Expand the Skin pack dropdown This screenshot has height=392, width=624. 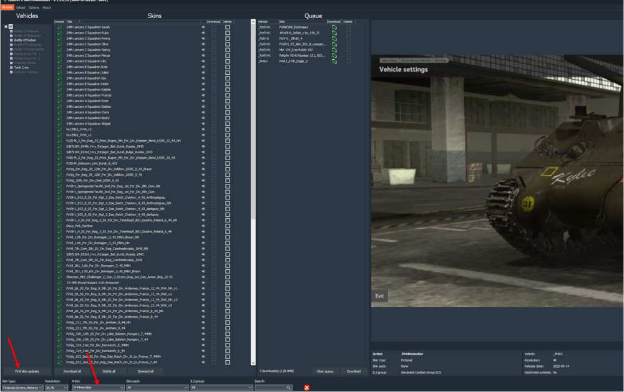click(x=157, y=388)
